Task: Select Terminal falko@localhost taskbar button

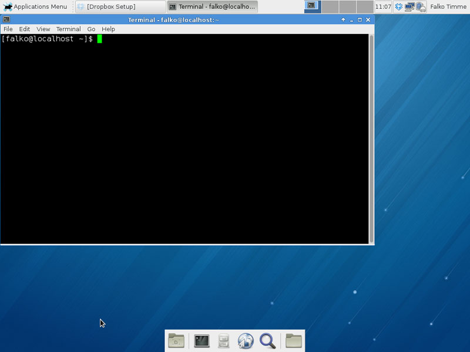Action: [212, 6]
